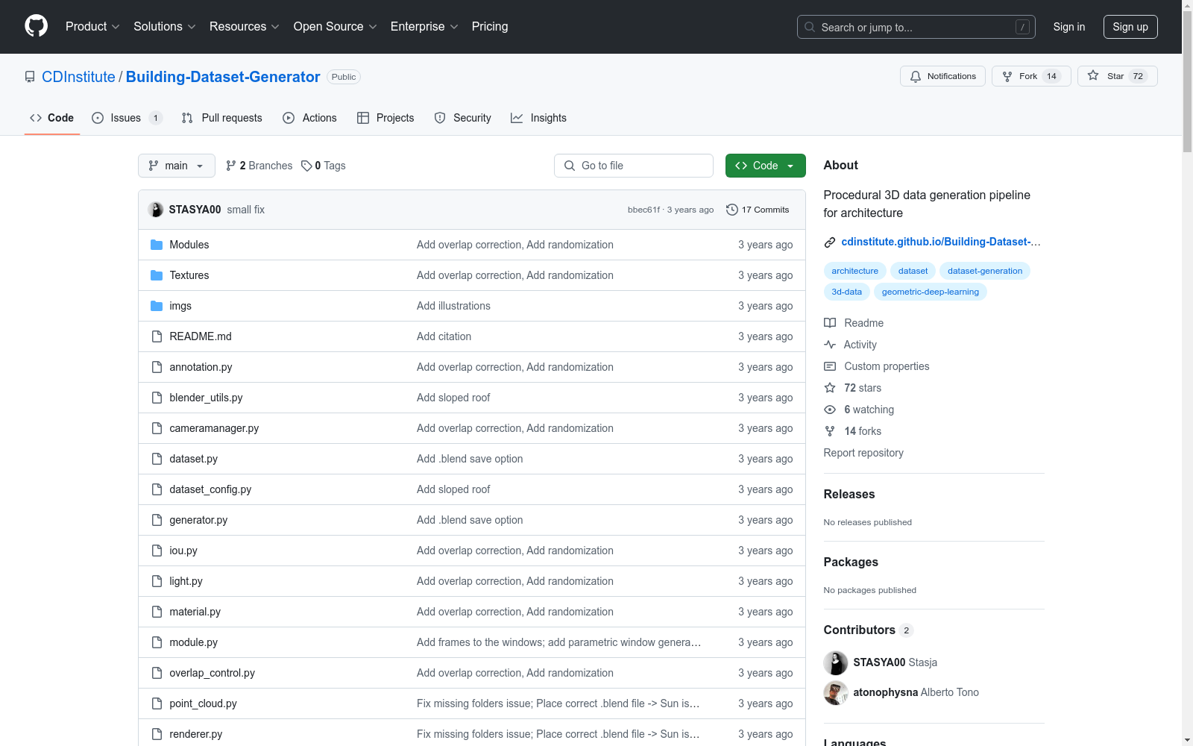Open the main branch selector dropdown
The width and height of the screenshot is (1193, 746).
click(x=177, y=166)
